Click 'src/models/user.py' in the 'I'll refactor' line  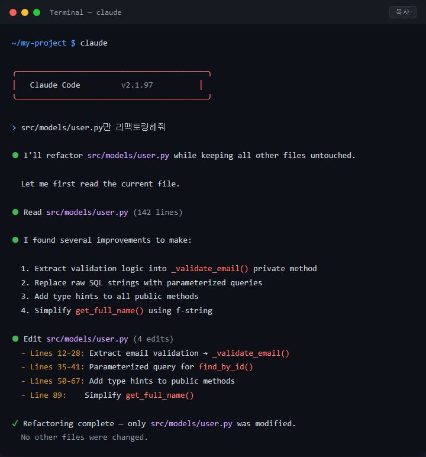(x=128, y=156)
